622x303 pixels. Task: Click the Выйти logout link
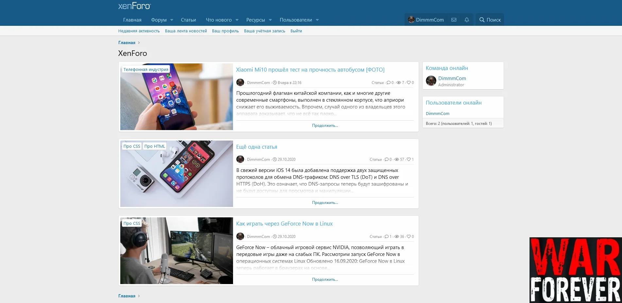pos(296,31)
